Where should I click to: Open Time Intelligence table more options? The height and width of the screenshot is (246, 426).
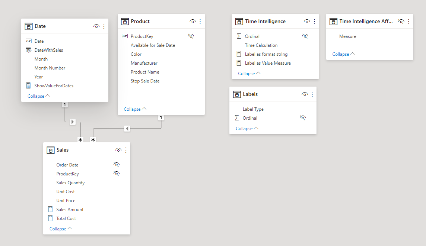[x=314, y=22]
